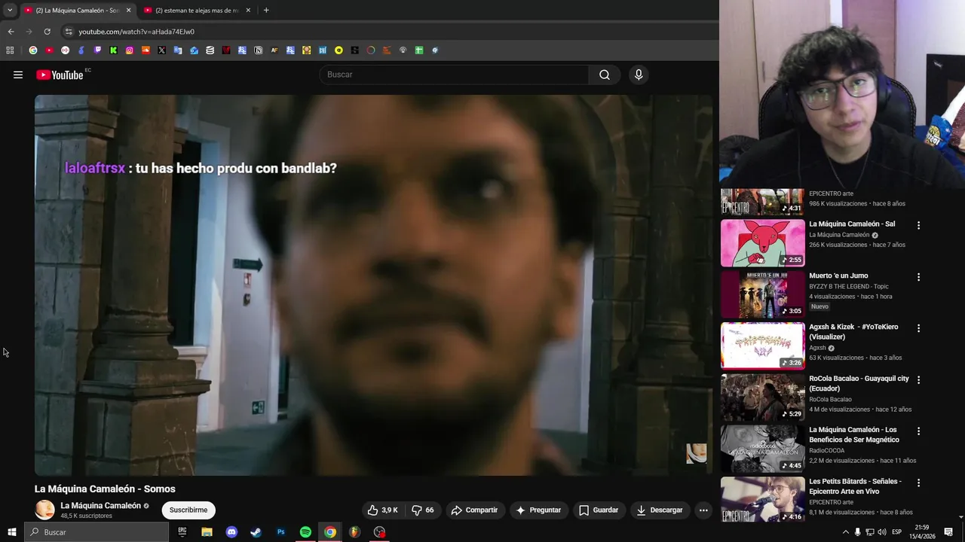Image resolution: width=965 pixels, height=542 pixels.
Task: Open the Kick bookmark
Action: [x=114, y=50]
